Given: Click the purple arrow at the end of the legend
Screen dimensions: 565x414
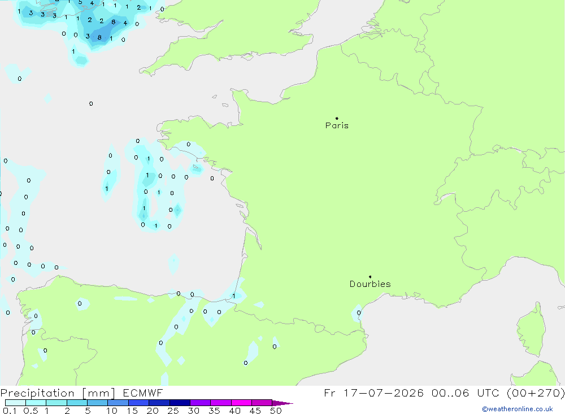Looking at the screenshot, I should [x=282, y=403].
